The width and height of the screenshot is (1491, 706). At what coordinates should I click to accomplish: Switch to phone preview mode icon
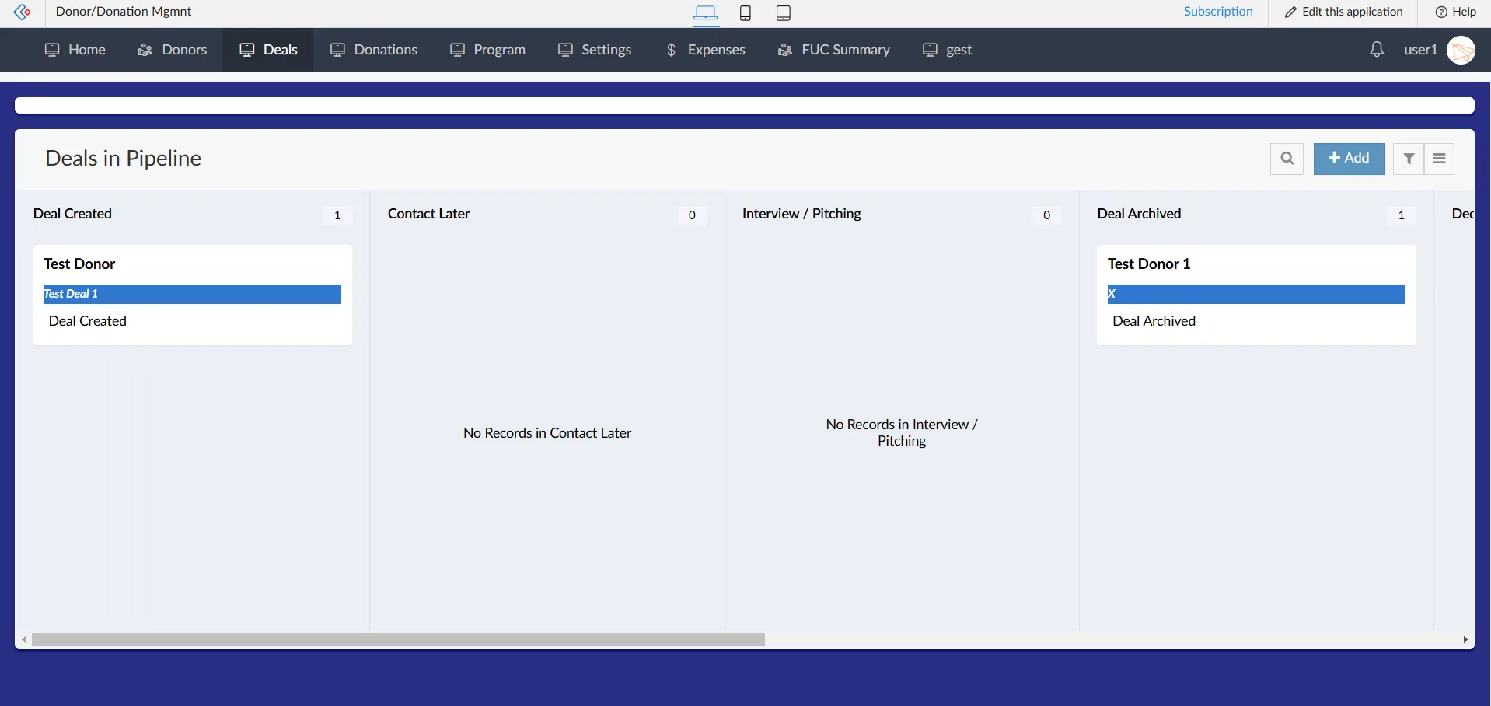pos(745,12)
